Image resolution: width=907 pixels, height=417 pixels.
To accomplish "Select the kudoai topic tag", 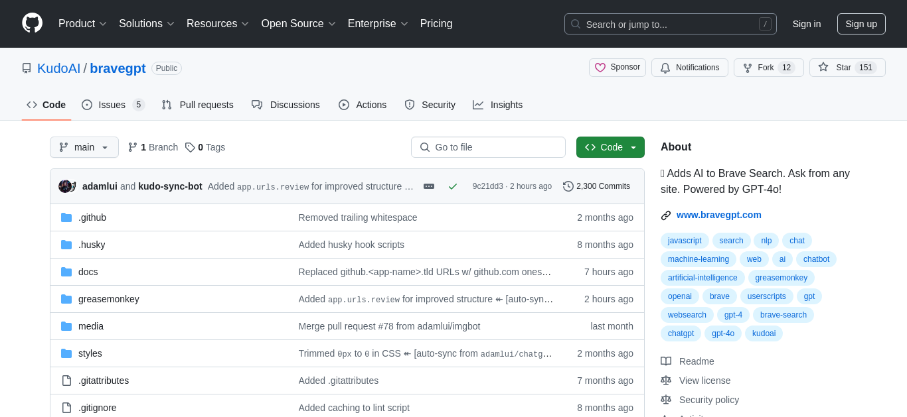I will 764,333.
